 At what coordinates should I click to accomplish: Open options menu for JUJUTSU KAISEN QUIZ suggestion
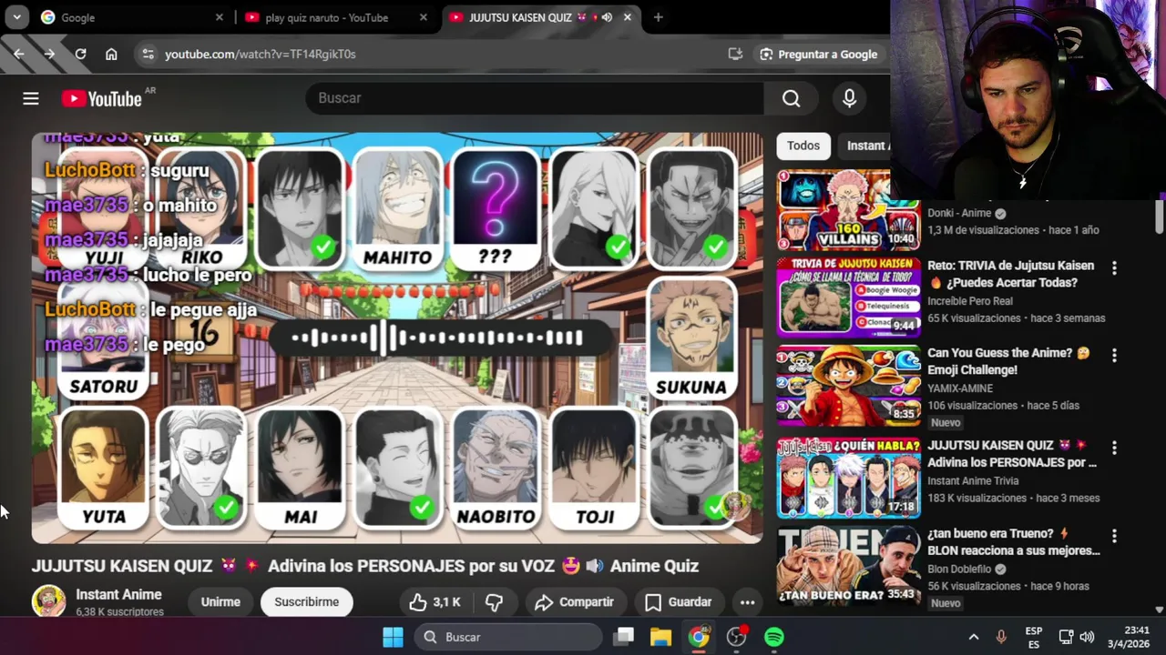(1113, 448)
